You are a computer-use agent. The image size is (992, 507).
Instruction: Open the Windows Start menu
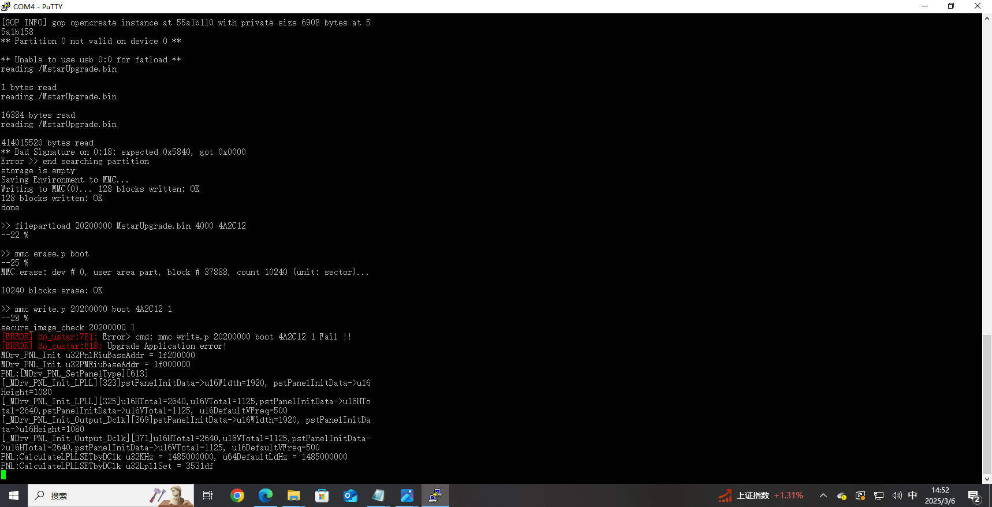(14, 495)
